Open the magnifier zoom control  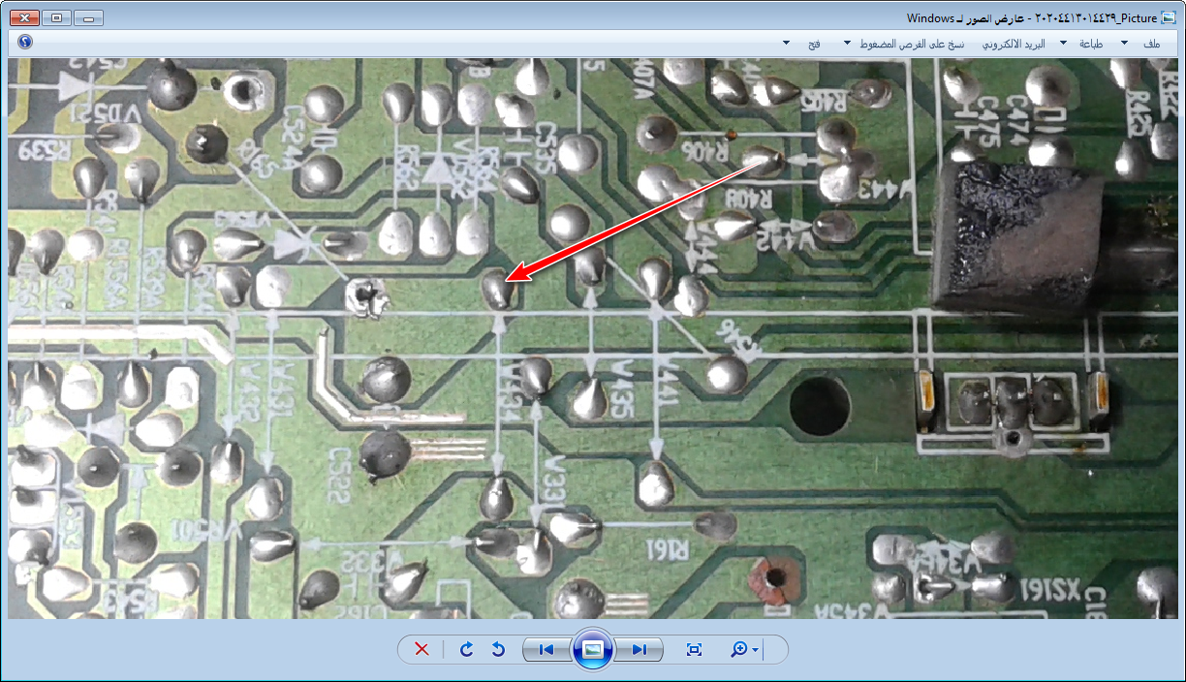744,649
